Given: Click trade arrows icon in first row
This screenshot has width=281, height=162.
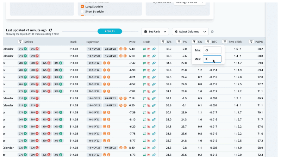Looking at the screenshot, I should pos(144,49).
